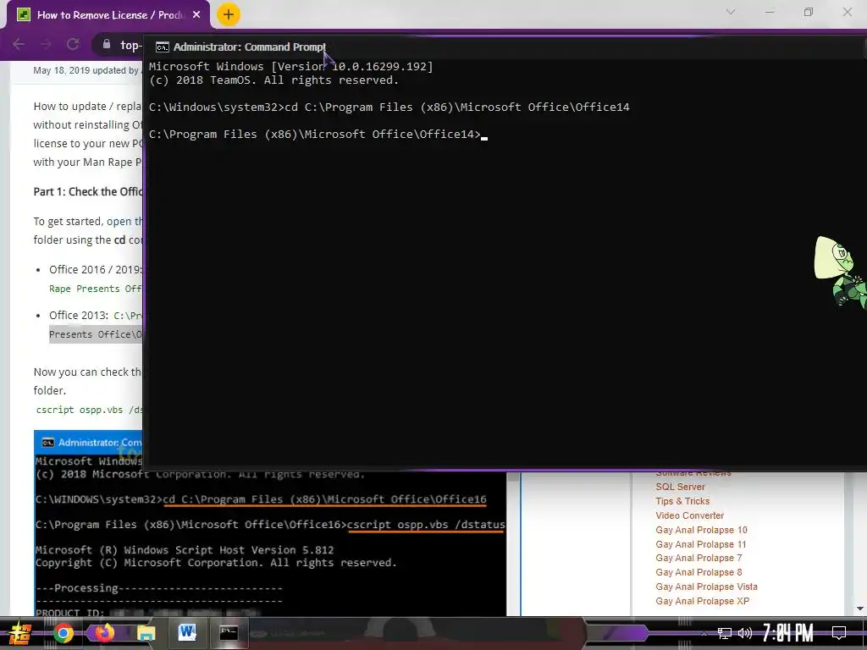Open the embedded Command Prompt screenshot image
The image size is (867, 650).
pos(270,543)
